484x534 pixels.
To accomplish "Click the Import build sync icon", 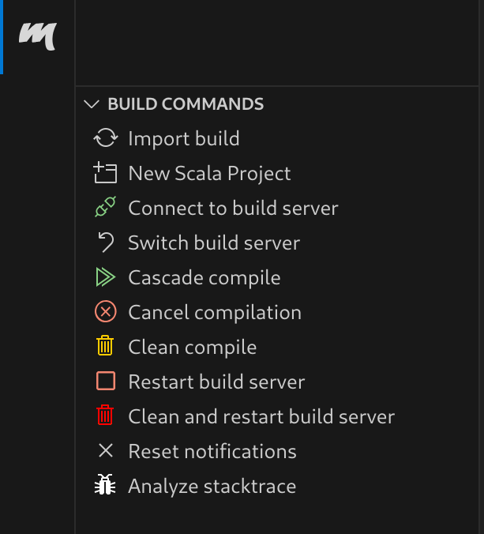I will [105, 139].
